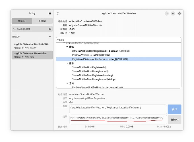Click the unix:path=/run/user/1000/bus address text

click(x=86, y=21)
